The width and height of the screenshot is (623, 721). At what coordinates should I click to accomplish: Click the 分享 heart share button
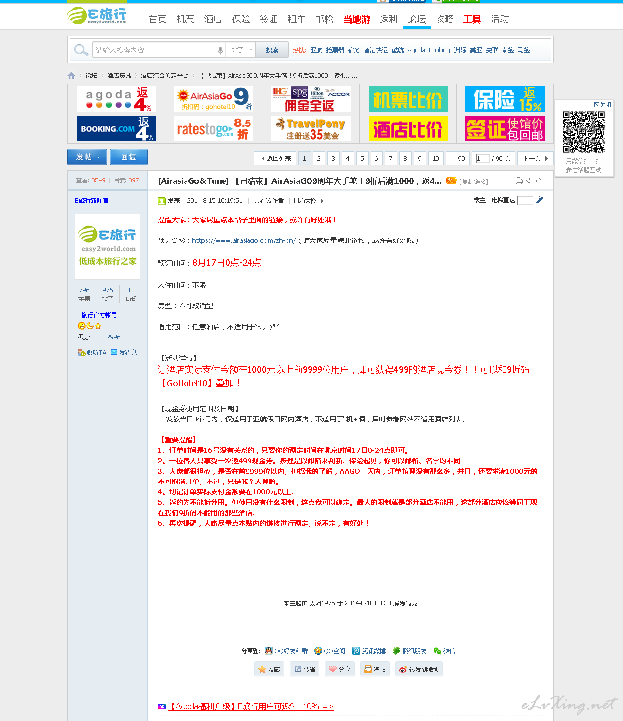pos(340,669)
